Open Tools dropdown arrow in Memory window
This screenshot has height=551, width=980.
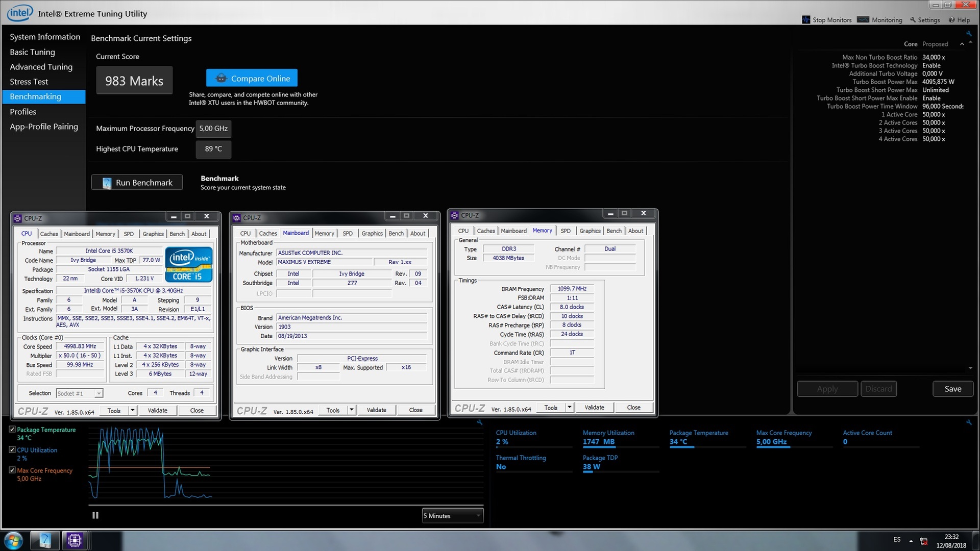coord(570,407)
